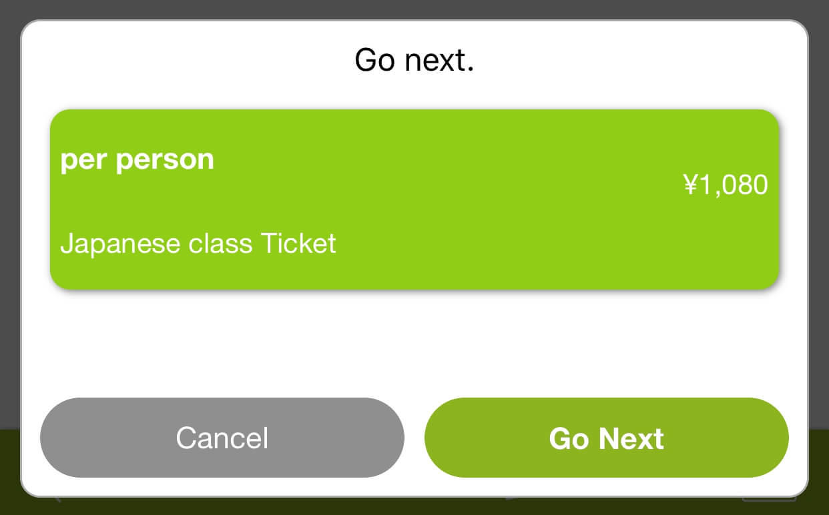Click the "Go next." dialog title
Viewport: 829px width, 515px height.
click(414, 60)
